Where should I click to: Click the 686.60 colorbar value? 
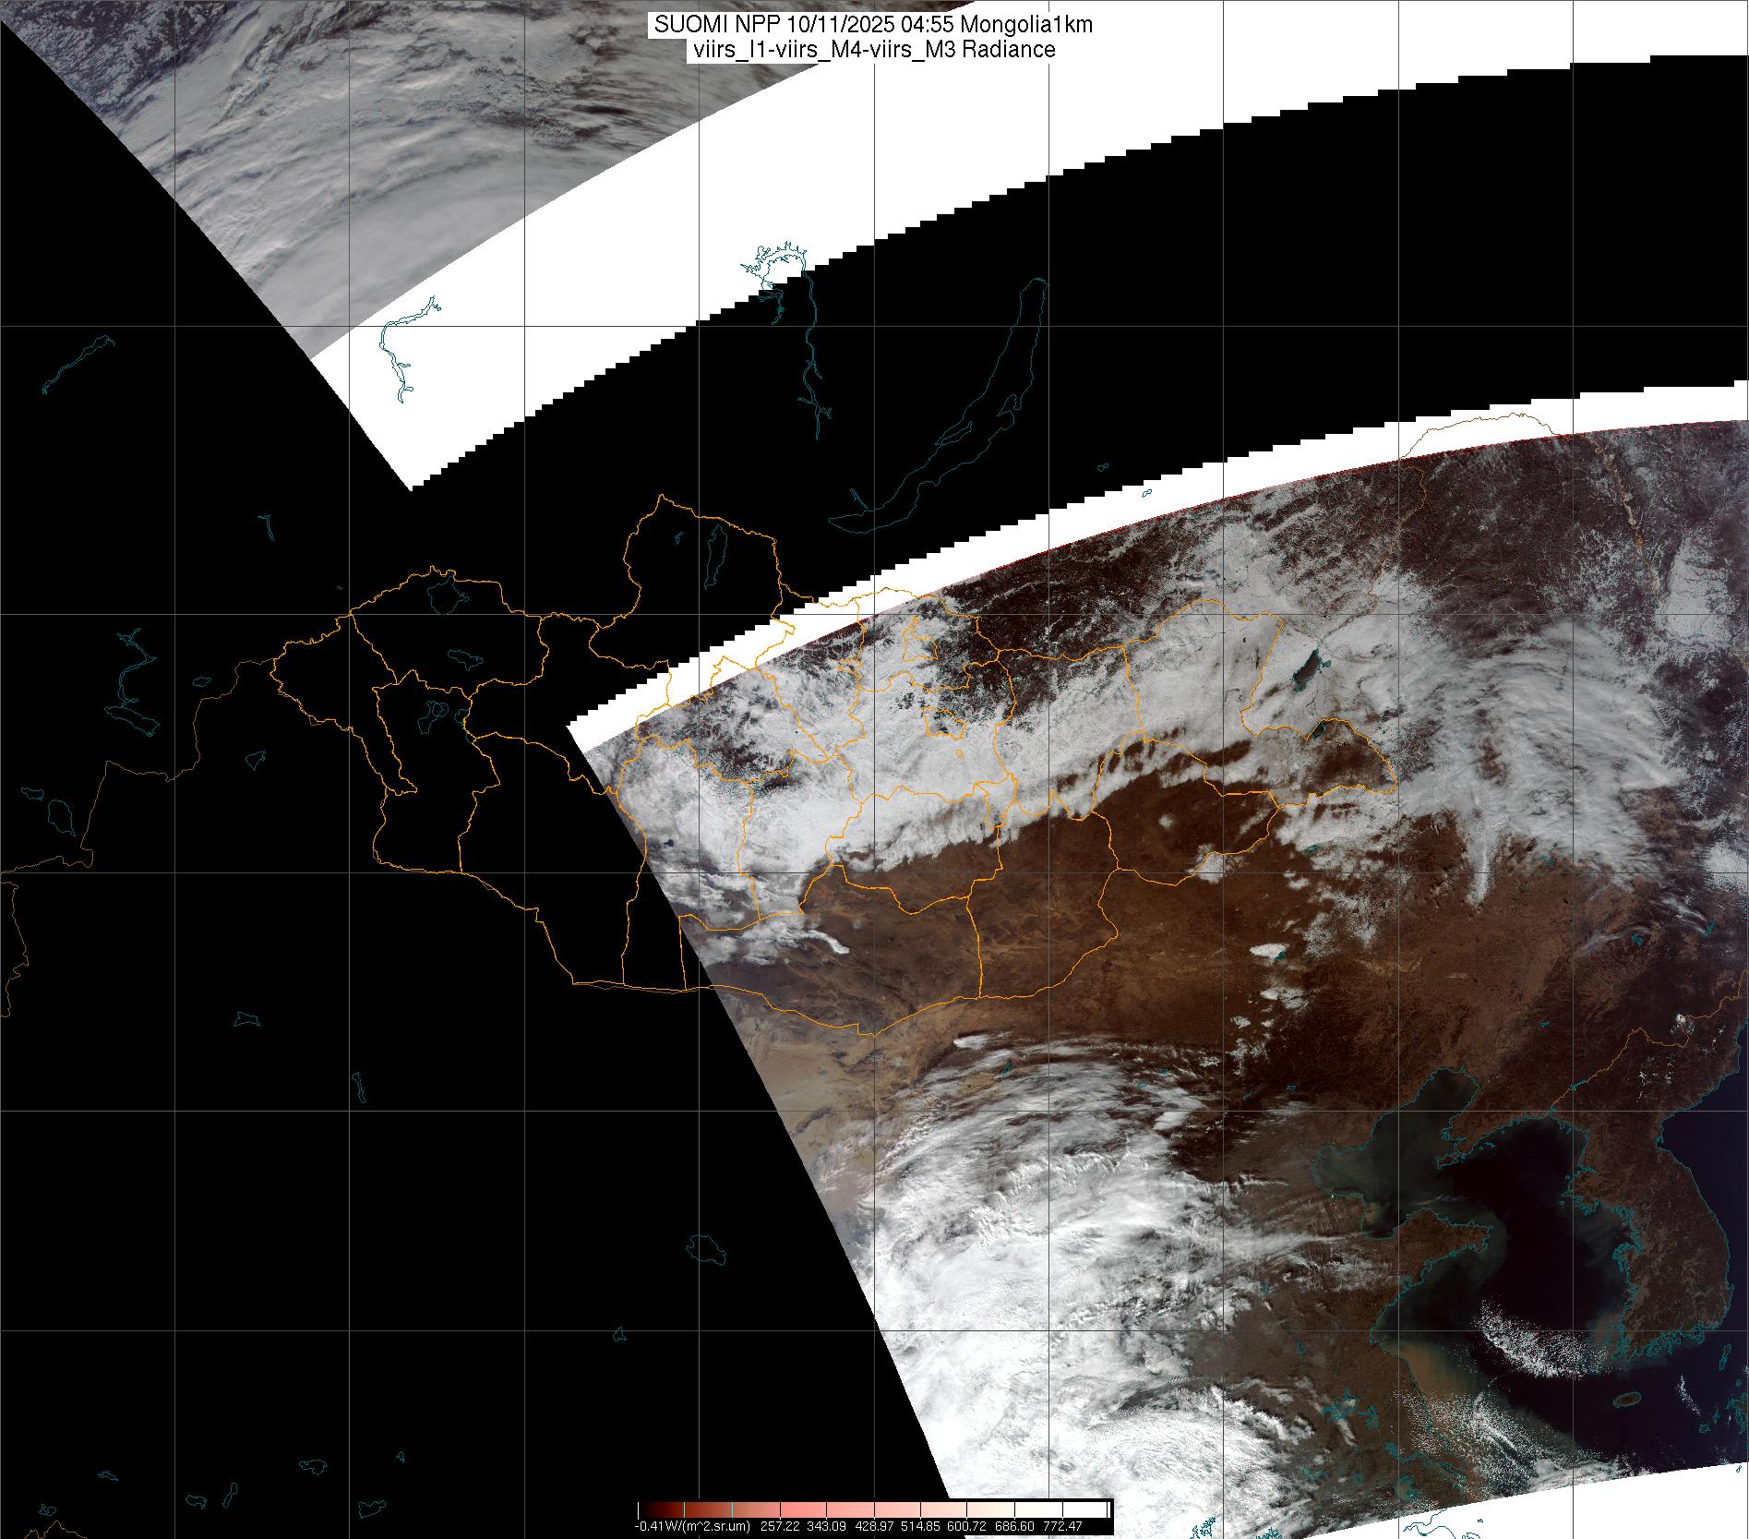pos(1014,1526)
